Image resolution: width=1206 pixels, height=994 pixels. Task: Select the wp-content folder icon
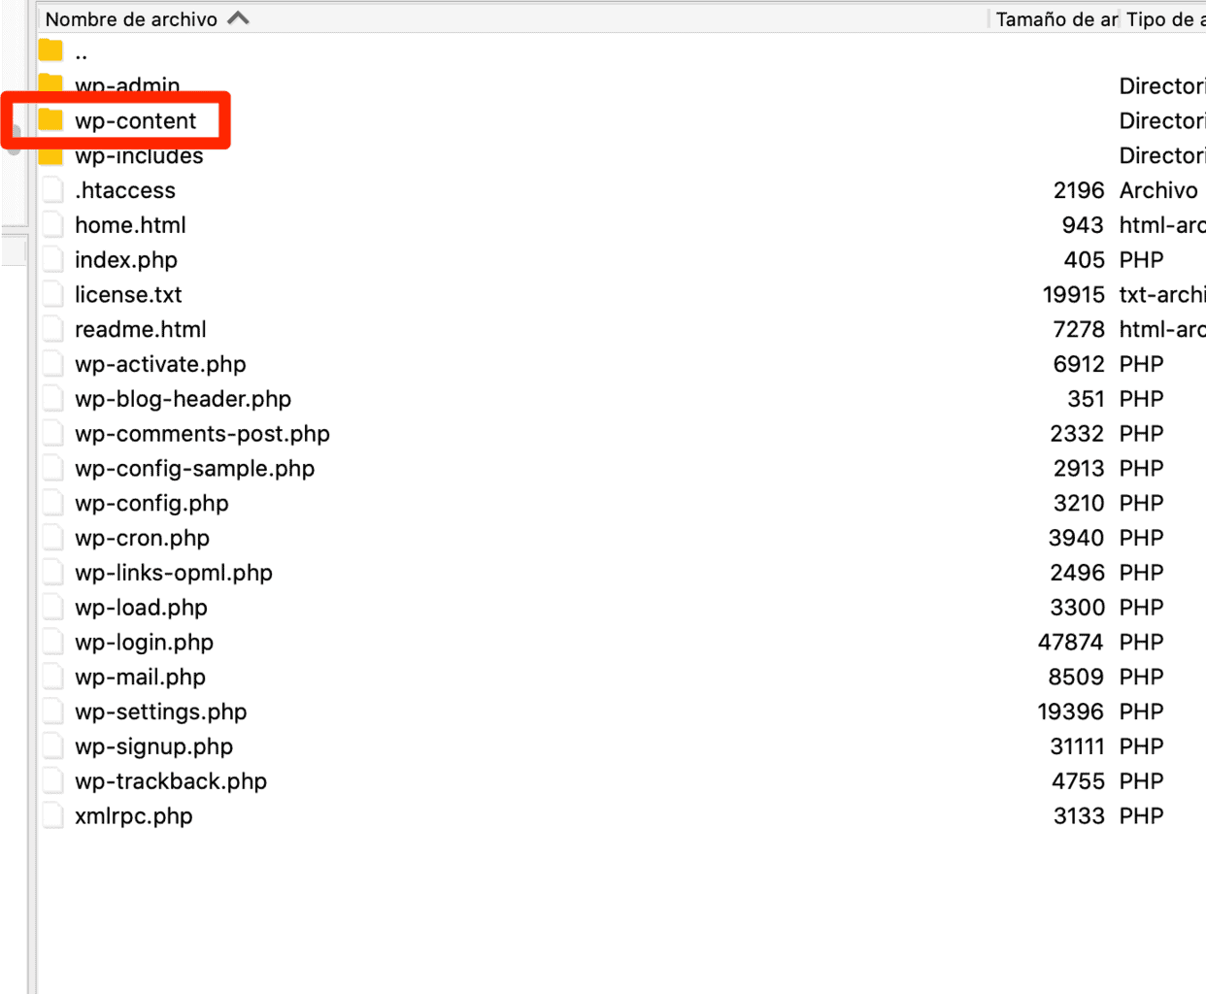point(51,120)
